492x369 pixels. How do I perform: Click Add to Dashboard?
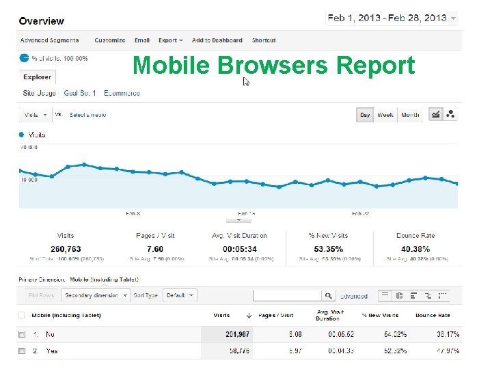[217, 40]
